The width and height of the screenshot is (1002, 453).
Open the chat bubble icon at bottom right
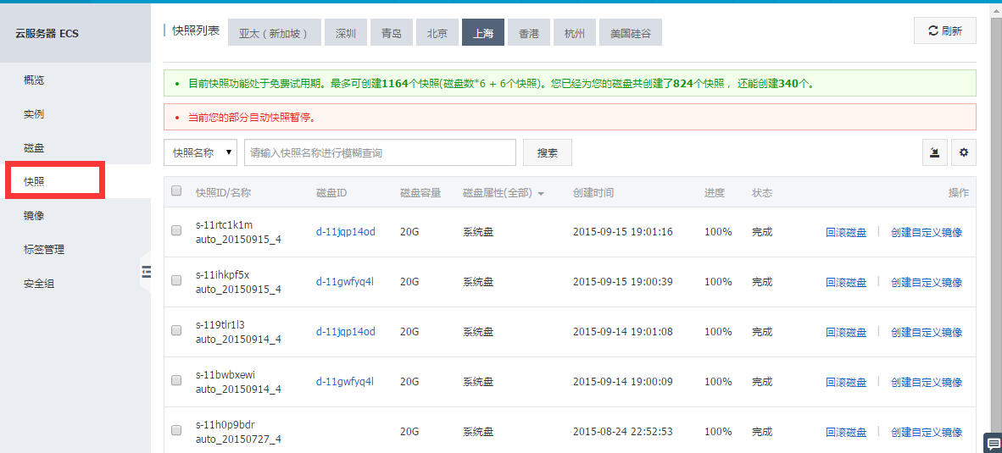pos(992,443)
